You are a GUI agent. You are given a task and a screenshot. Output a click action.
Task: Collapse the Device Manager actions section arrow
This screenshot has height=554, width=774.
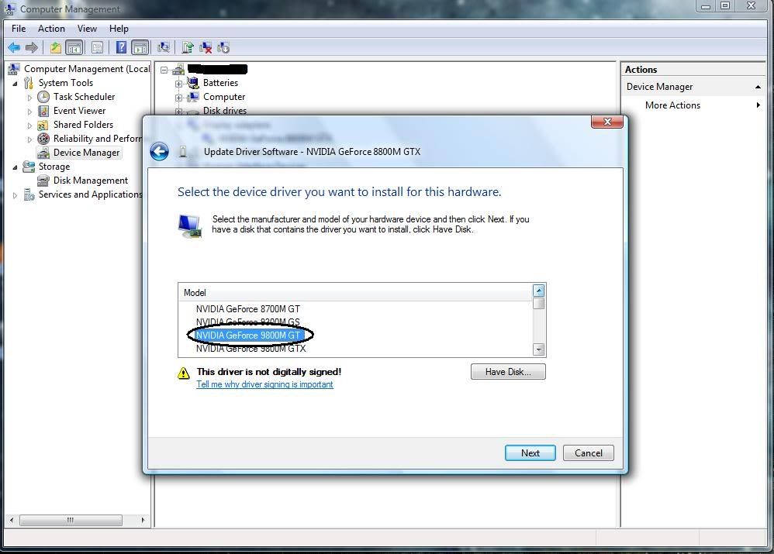pyautogui.click(x=758, y=87)
